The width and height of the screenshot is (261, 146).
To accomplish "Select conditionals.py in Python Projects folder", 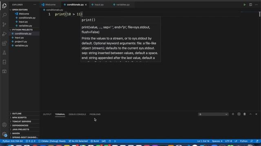I will coord(23,34).
